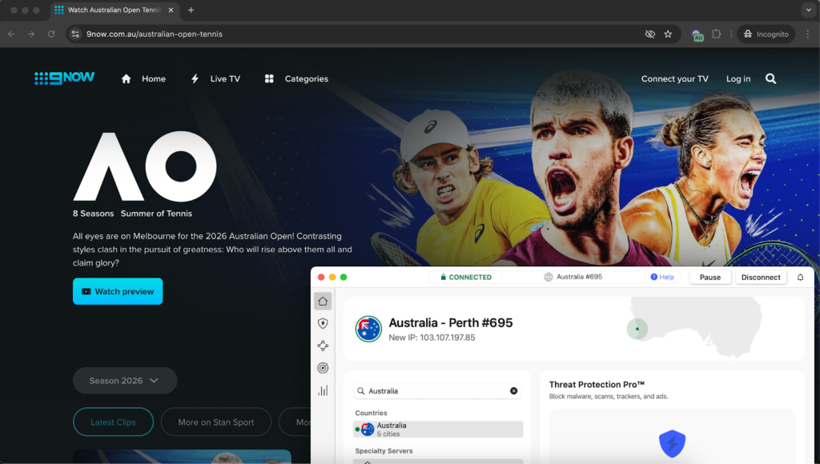Bookmark this page with the star

(x=668, y=34)
